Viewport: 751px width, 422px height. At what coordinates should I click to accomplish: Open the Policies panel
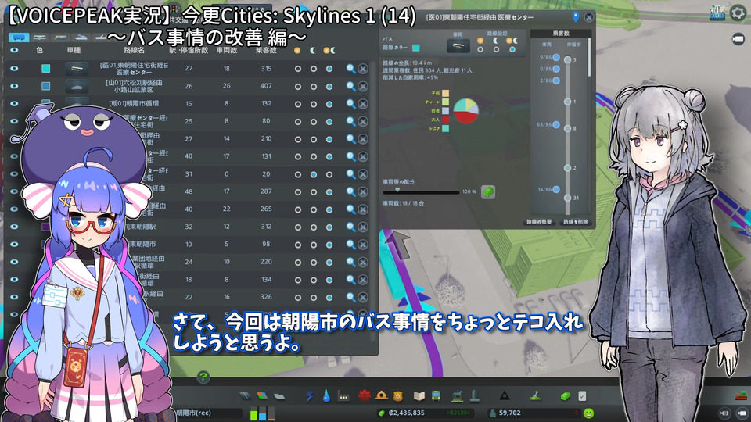[x=582, y=396]
